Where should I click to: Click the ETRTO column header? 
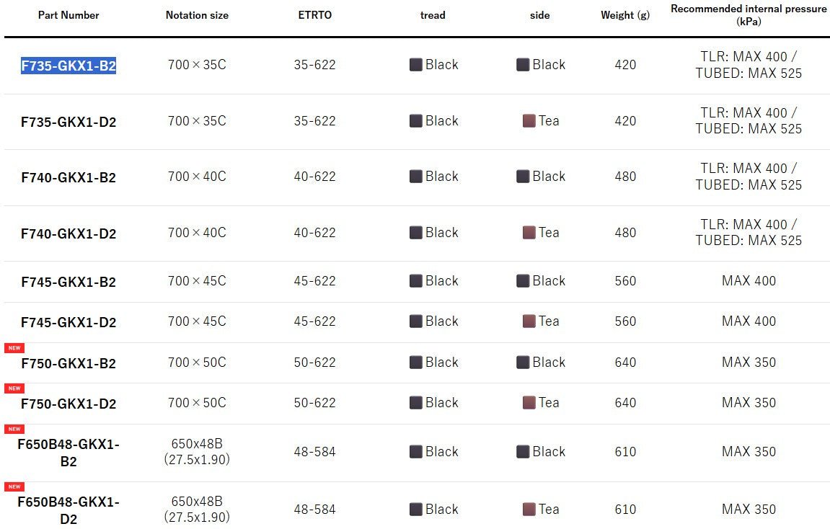[x=315, y=15]
